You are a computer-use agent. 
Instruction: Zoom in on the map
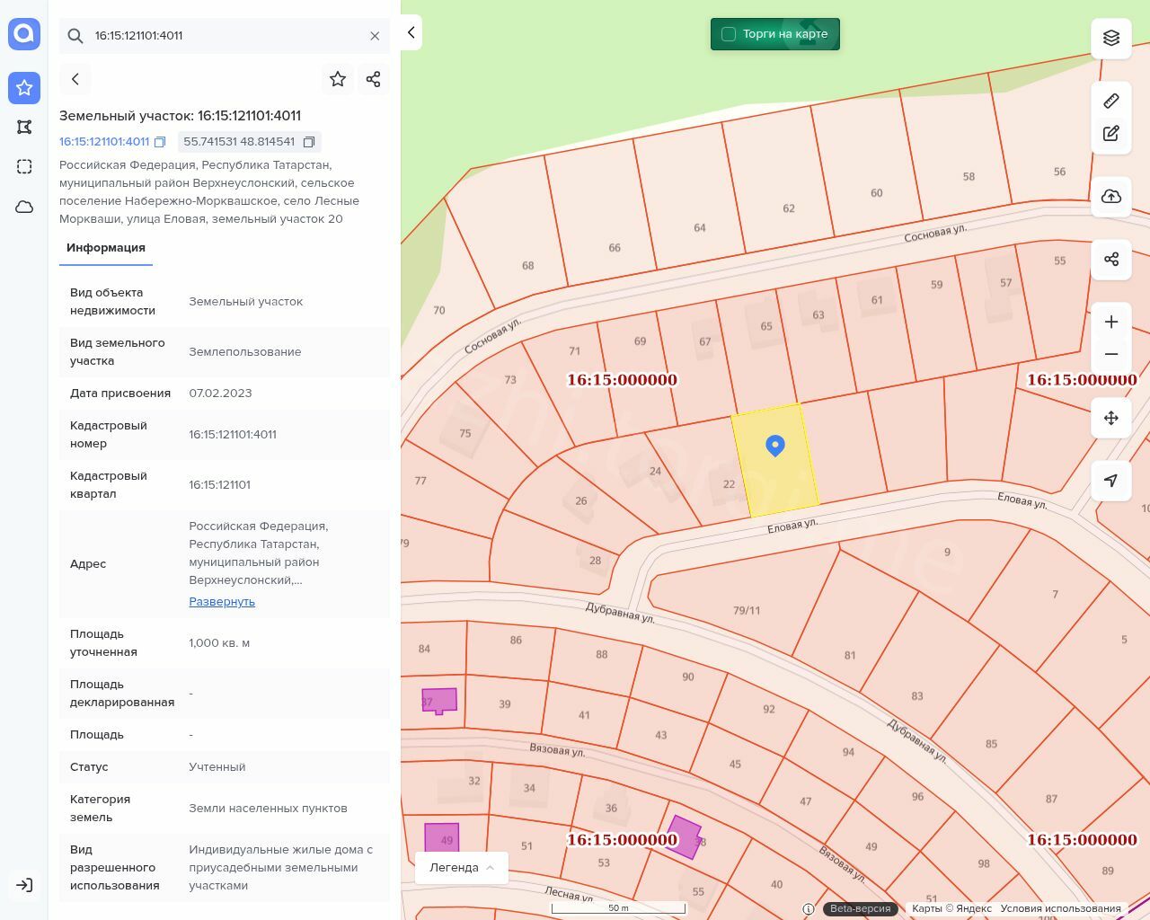click(1111, 322)
